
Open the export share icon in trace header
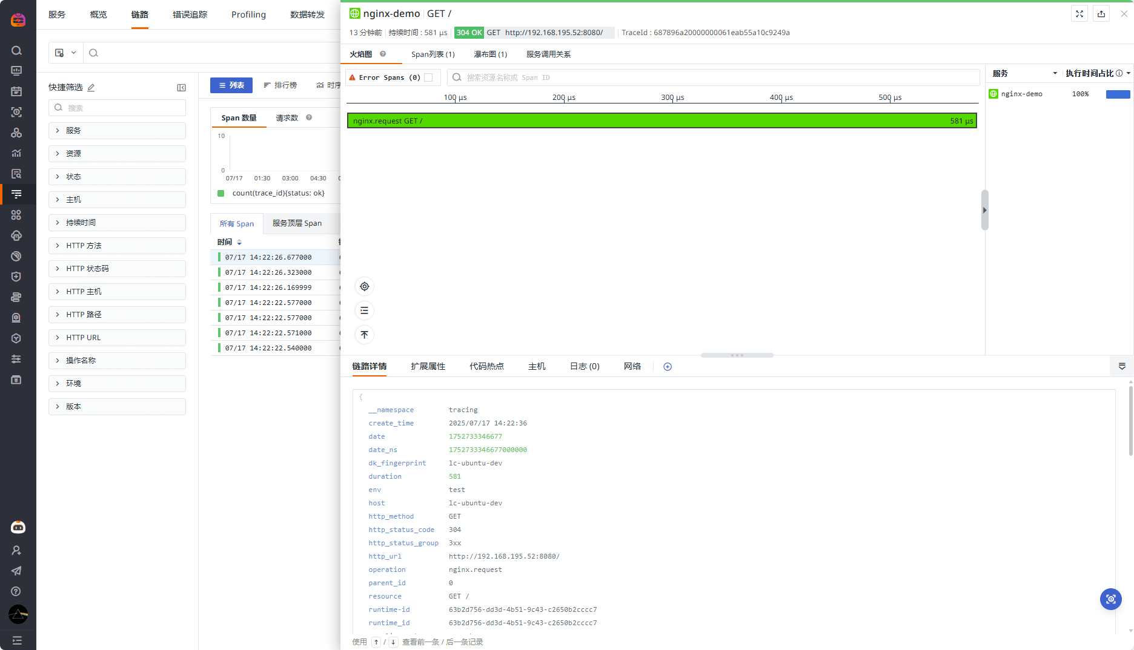point(1101,14)
